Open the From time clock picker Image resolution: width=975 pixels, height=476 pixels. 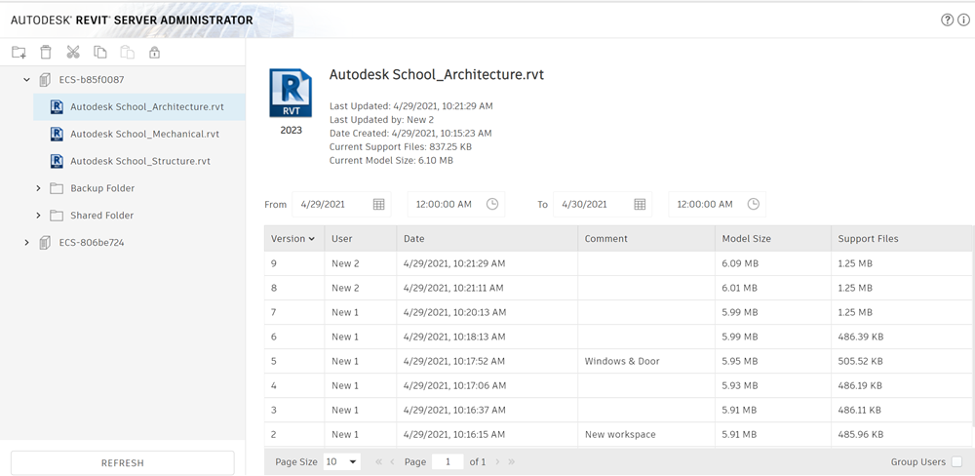point(491,204)
